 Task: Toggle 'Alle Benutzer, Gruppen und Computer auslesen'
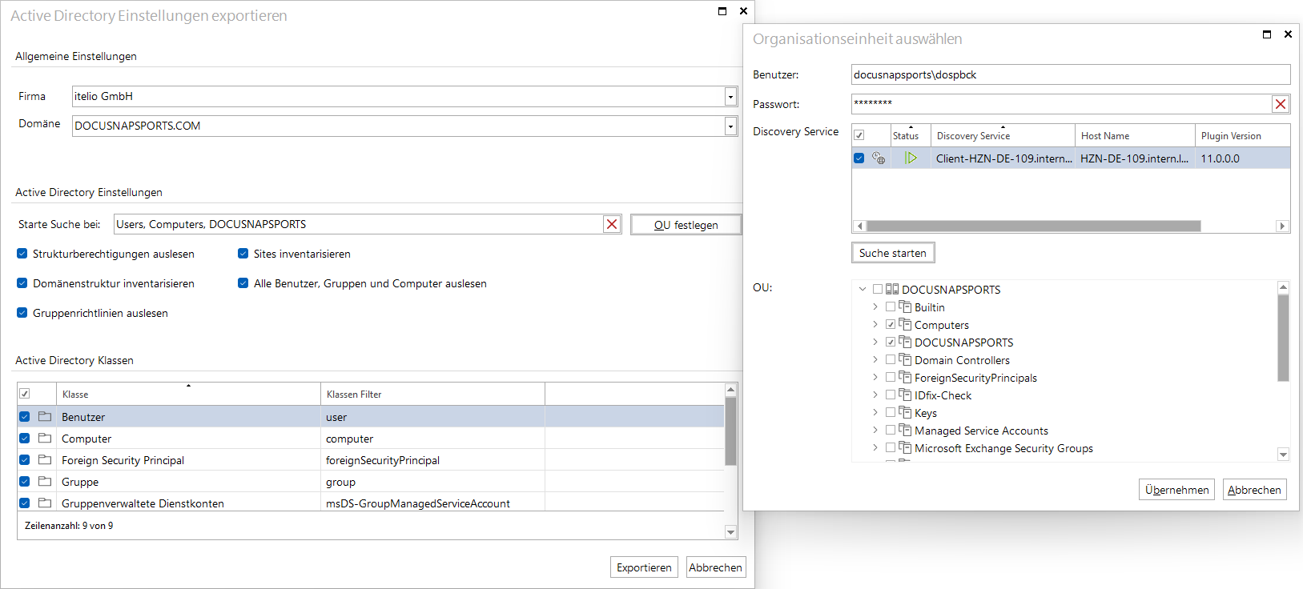point(243,283)
